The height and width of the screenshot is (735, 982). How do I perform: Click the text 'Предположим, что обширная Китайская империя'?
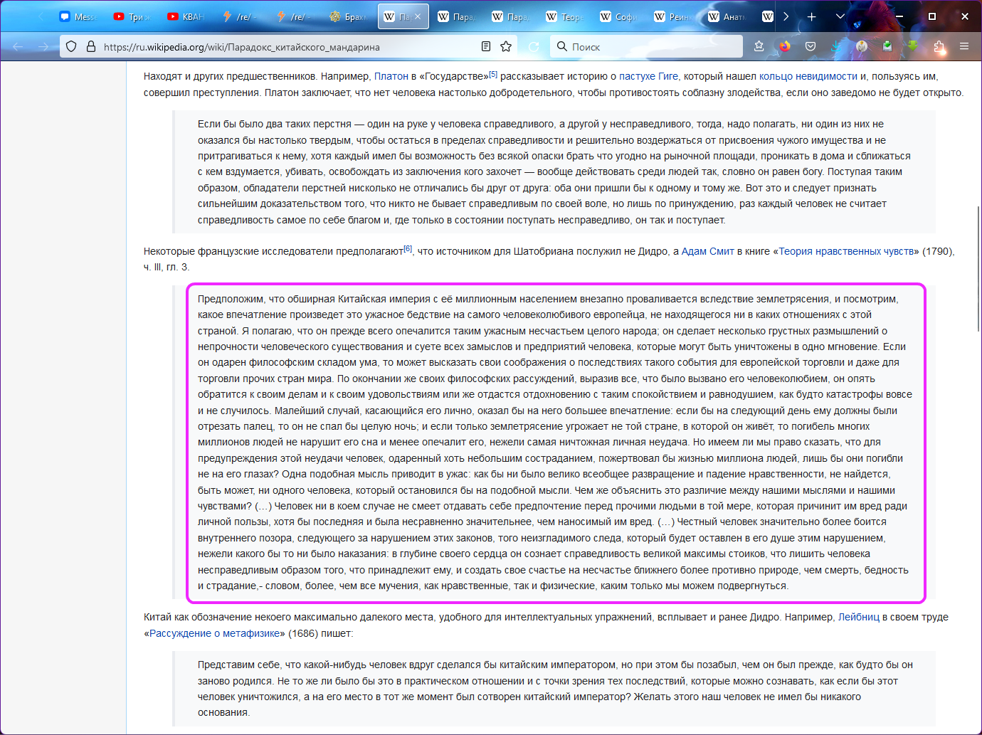[314, 299]
